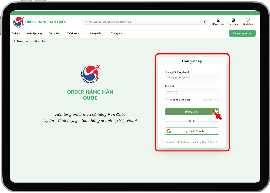Click the Tải app ngay button
270x193 pixels.
(x=242, y=33)
